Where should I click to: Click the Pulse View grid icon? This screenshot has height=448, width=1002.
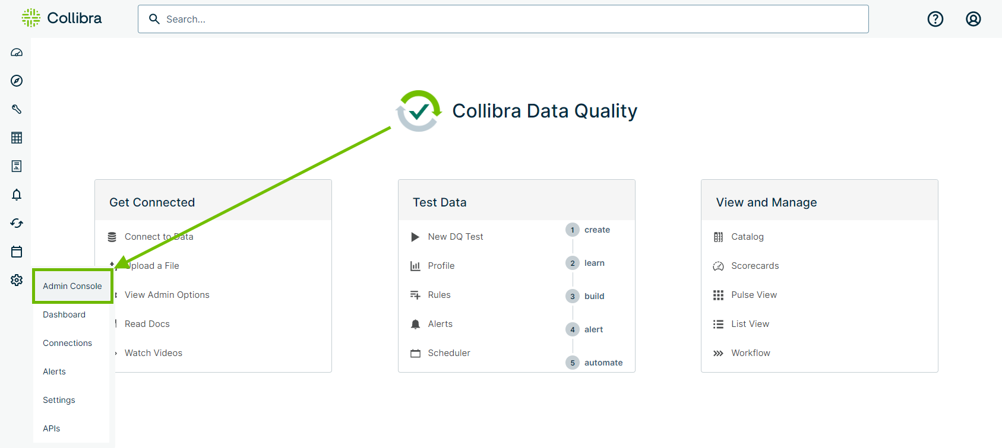pyautogui.click(x=718, y=295)
